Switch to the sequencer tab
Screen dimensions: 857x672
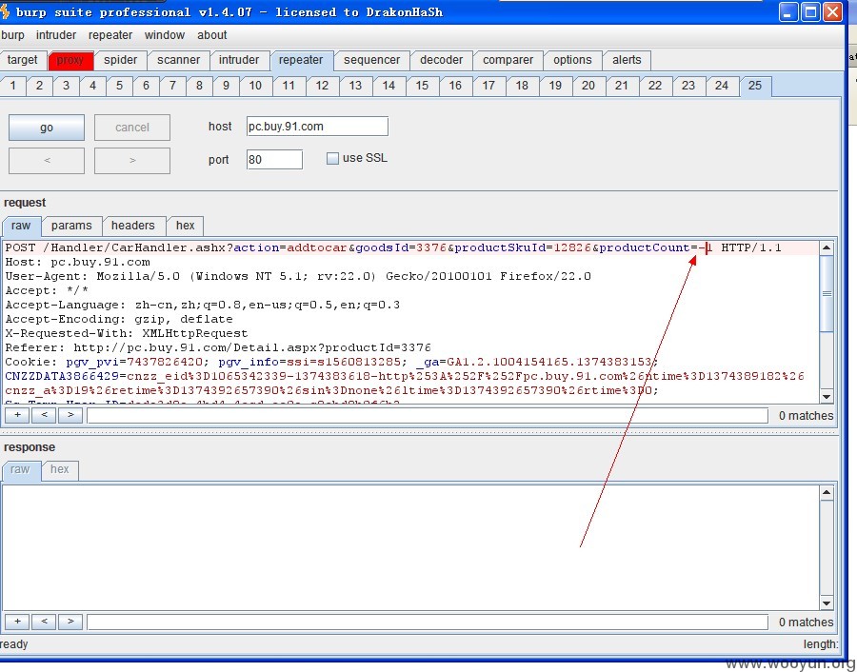point(371,60)
